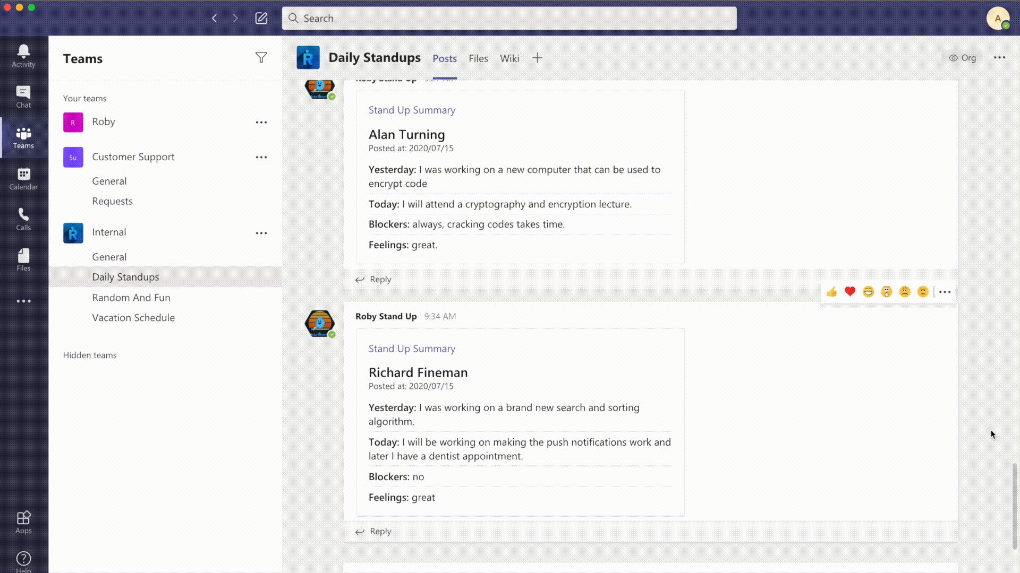Open the Calls section
This screenshot has width=1020, height=573.
[23, 220]
